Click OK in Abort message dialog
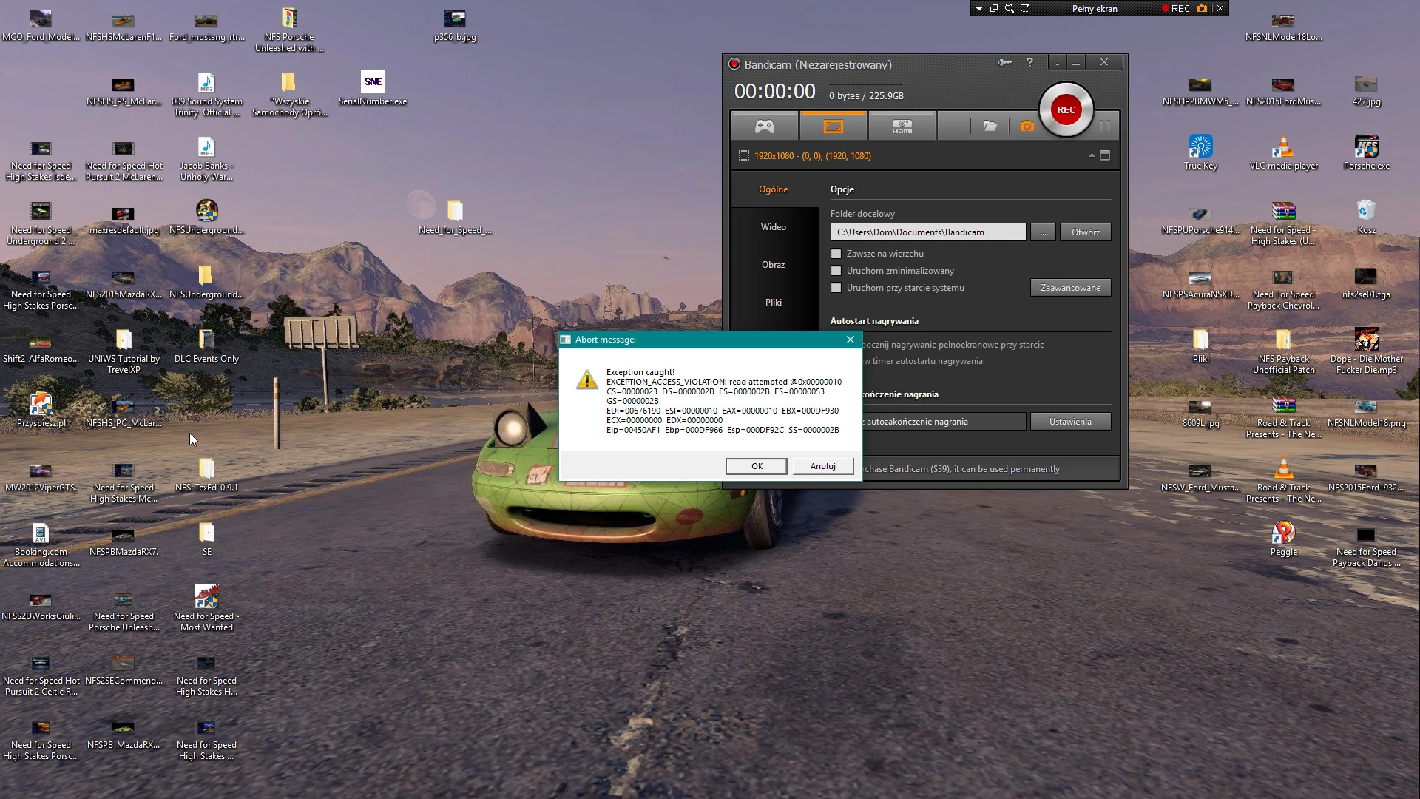 click(x=757, y=466)
